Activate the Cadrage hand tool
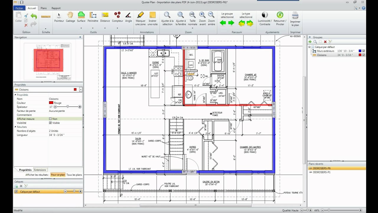The height and width of the screenshot is (213, 378). click(x=70, y=17)
